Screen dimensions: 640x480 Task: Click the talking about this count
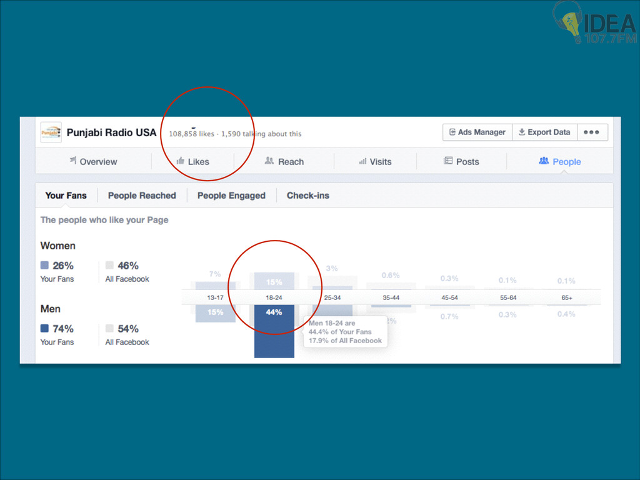pos(261,134)
